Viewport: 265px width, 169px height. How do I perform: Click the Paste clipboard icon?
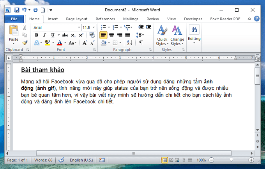click(x=14, y=30)
